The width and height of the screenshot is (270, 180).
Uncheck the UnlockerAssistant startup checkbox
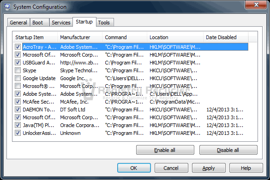coord(18,133)
